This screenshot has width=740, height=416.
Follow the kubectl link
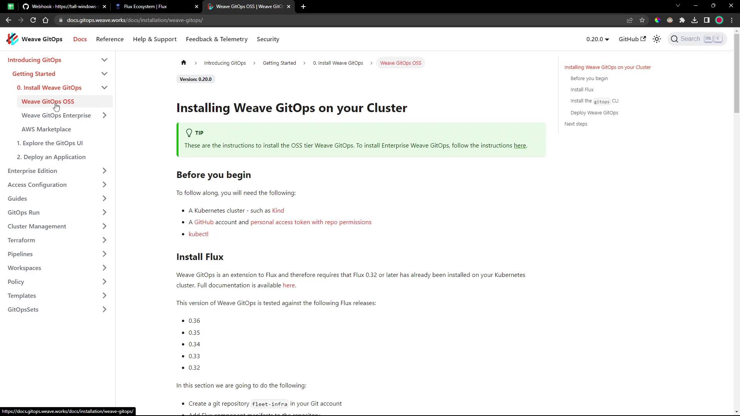pos(198,234)
